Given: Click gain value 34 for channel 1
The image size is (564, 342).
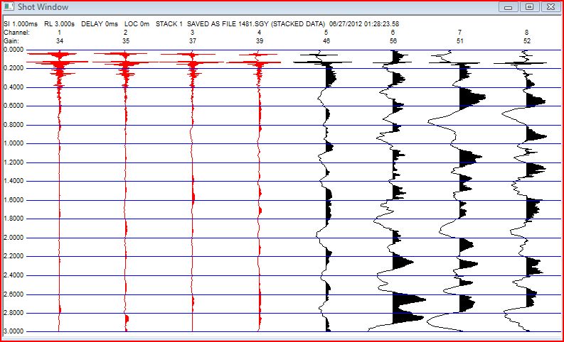Looking at the screenshot, I should point(60,41).
